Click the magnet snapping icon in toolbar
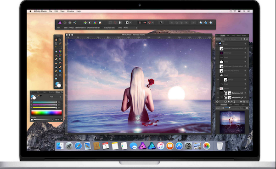Viewport: 276px width, 169px height. tap(149, 23)
